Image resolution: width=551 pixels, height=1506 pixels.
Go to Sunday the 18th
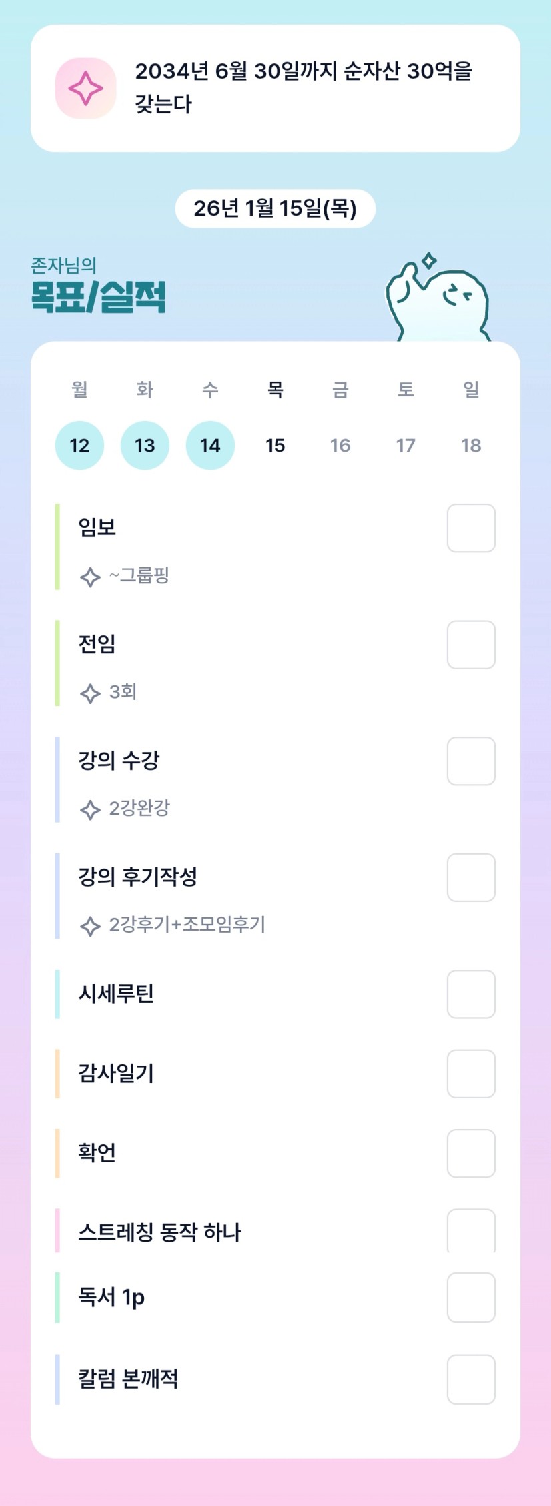click(471, 446)
